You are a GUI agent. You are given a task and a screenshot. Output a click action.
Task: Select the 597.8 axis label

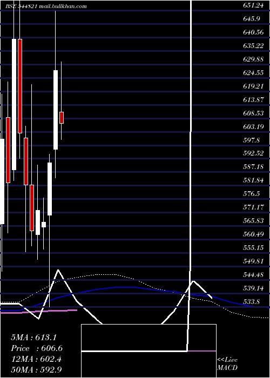click(252, 140)
